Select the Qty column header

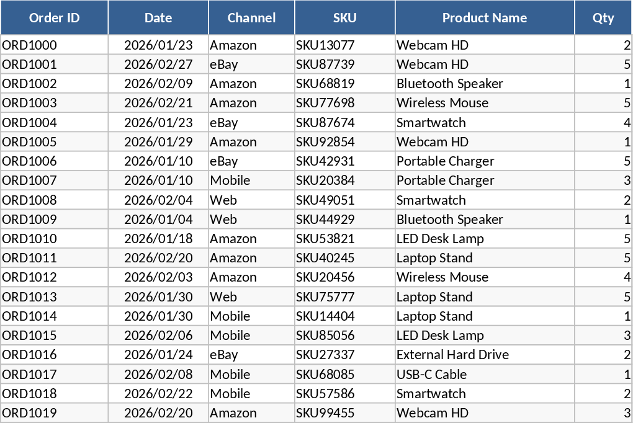point(603,18)
